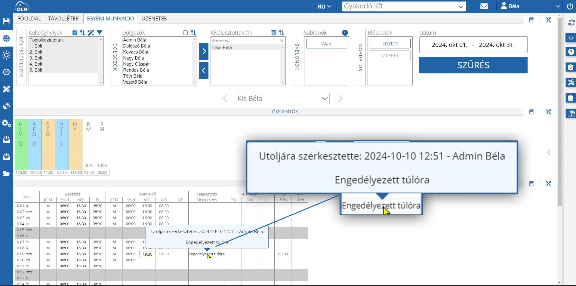
Task: Click the crosshair target icon on right sidebar
Action: point(571,38)
